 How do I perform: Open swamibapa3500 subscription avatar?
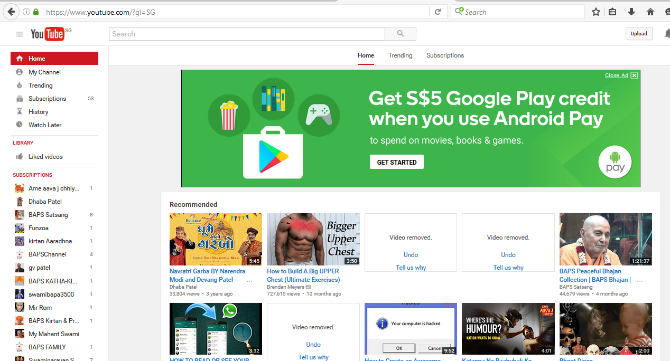[20, 294]
